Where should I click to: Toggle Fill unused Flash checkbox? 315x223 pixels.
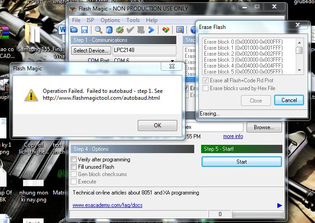pos(74,167)
